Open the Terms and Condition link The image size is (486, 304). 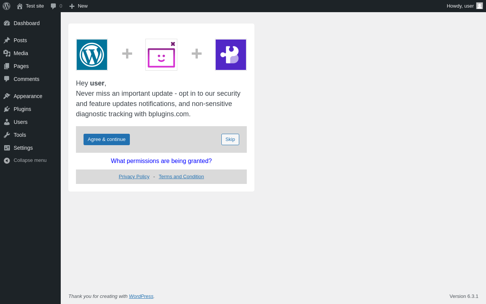181,177
